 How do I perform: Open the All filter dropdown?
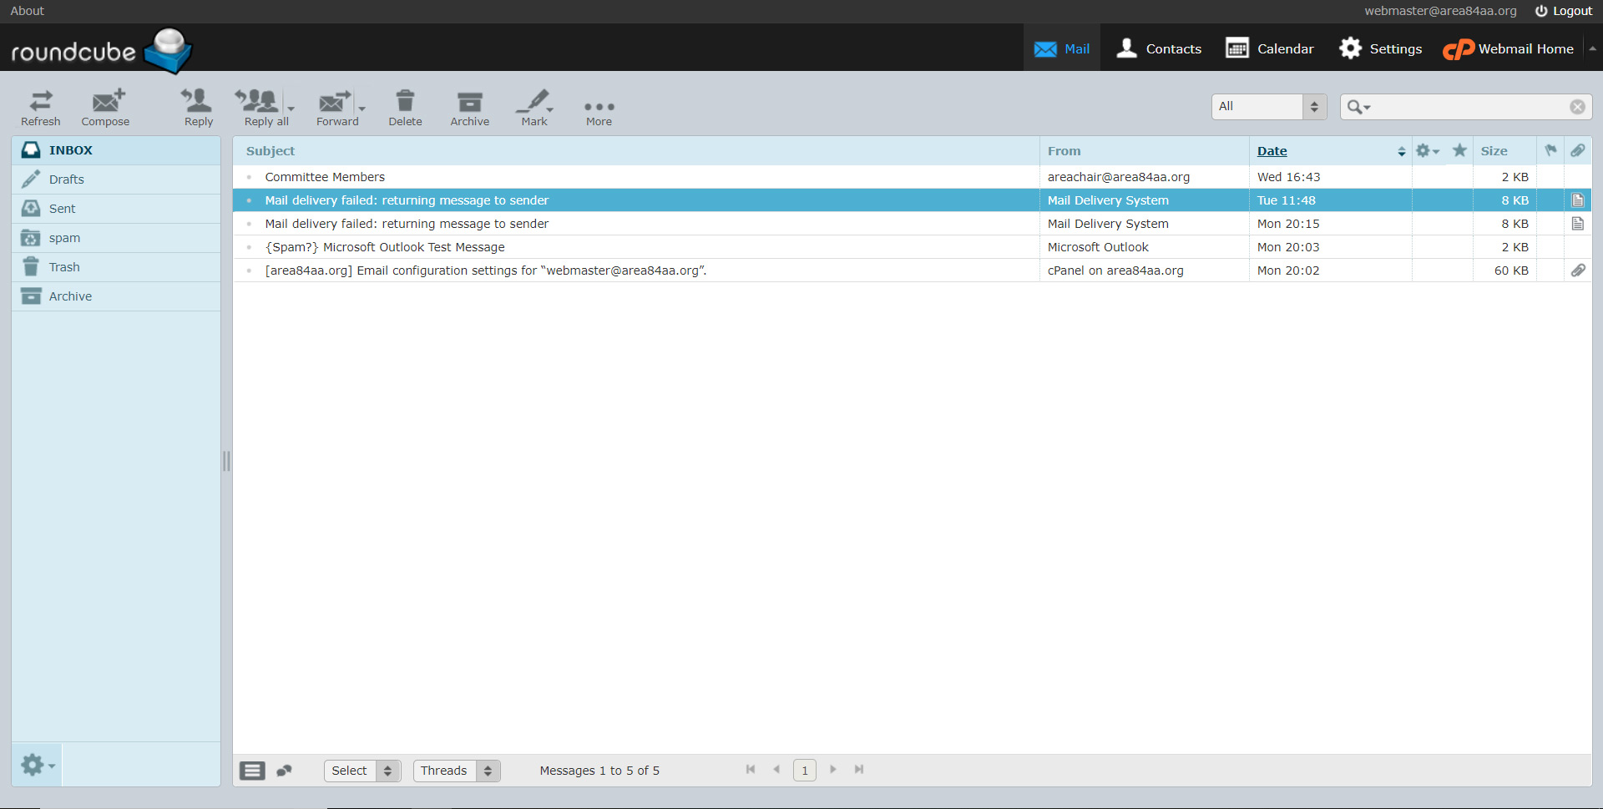[1268, 107]
